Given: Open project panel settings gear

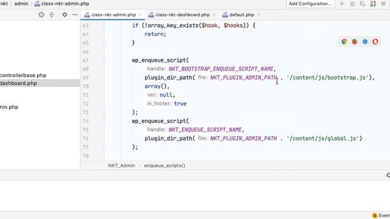Looking at the screenshot, I should pyautogui.click(x=65, y=15).
